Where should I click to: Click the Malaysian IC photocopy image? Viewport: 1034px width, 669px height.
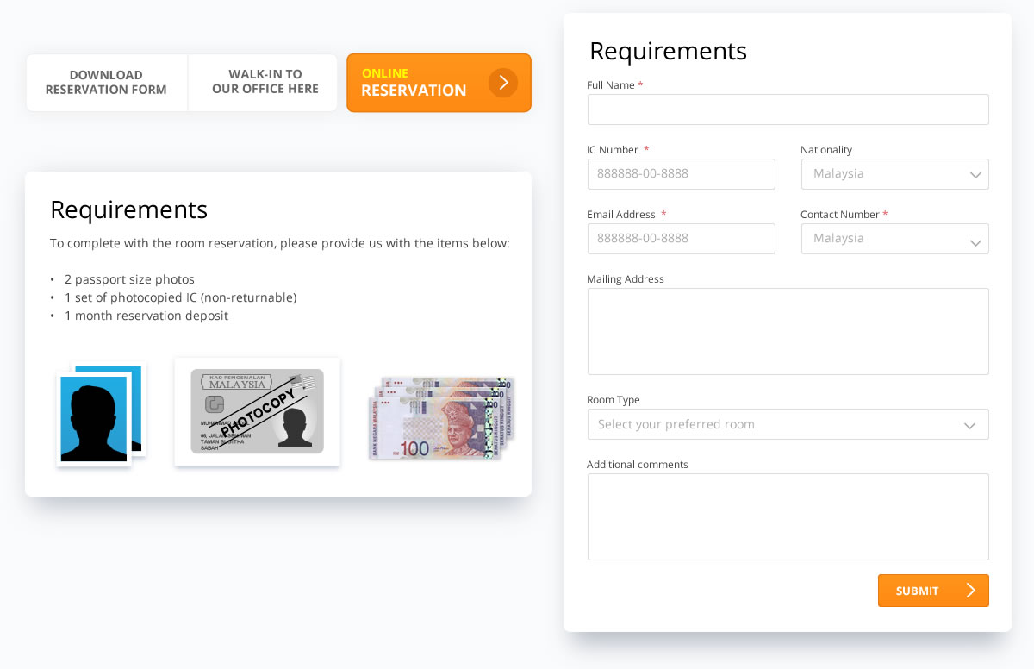pos(257,411)
